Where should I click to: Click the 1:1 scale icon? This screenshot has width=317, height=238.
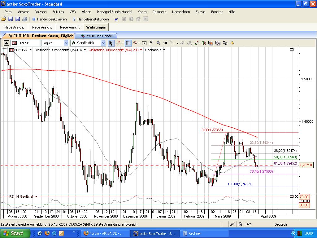165,43
